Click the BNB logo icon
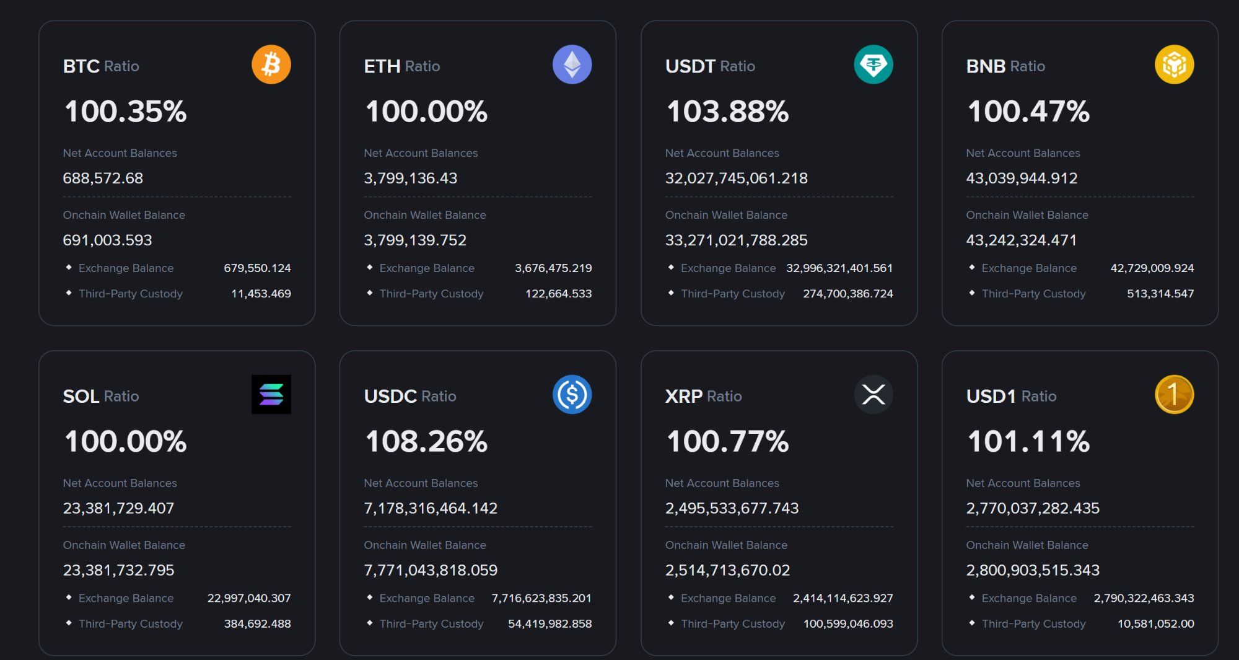Image resolution: width=1239 pixels, height=660 pixels. click(x=1175, y=64)
